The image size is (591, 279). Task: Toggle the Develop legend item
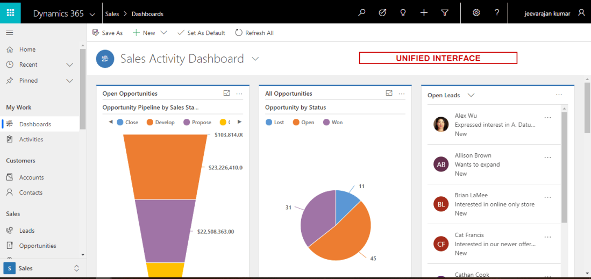(x=160, y=123)
